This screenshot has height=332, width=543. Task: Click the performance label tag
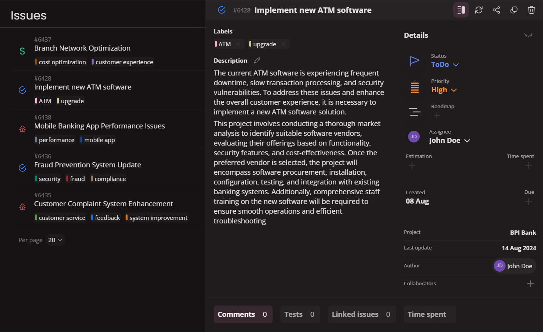(x=55, y=140)
